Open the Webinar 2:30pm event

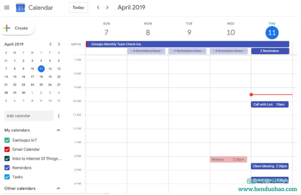tap(228, 159)
